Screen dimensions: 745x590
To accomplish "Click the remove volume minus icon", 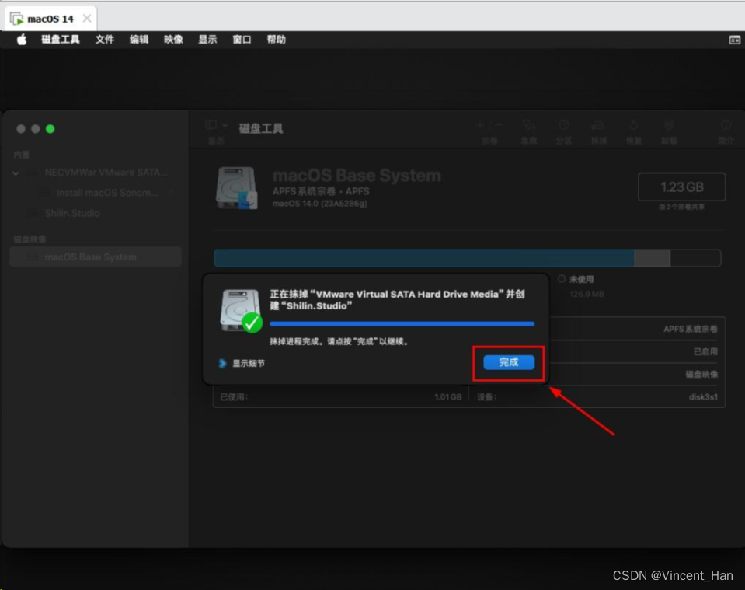I will point(498,125).
